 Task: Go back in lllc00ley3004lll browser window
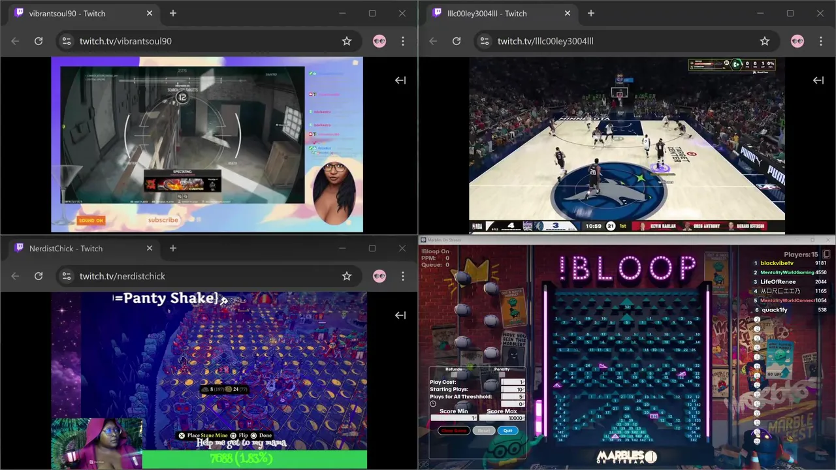click(433, 41)
